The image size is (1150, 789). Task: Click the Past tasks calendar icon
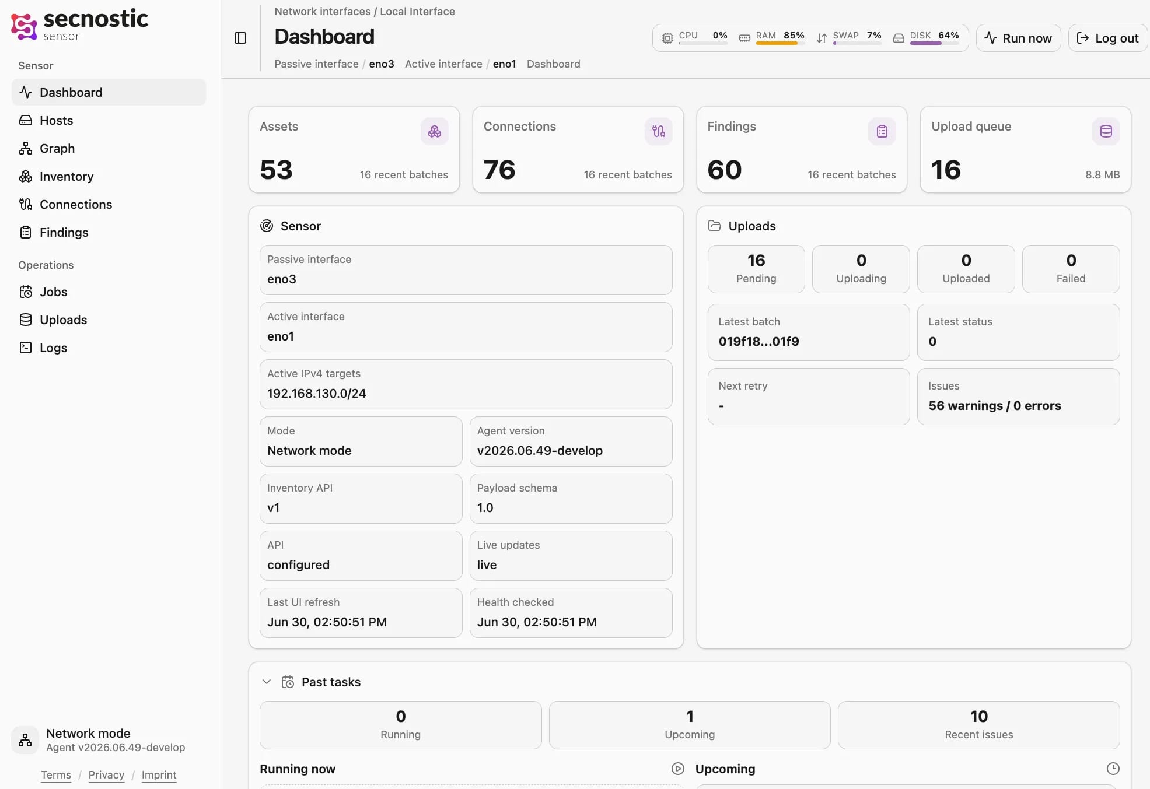coord(288,682)
